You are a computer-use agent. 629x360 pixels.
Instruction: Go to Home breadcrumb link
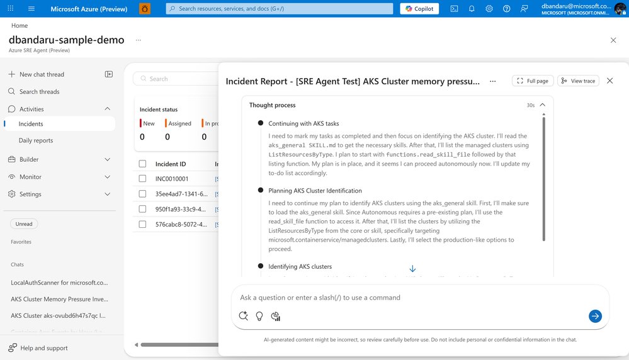pos(20,25)
